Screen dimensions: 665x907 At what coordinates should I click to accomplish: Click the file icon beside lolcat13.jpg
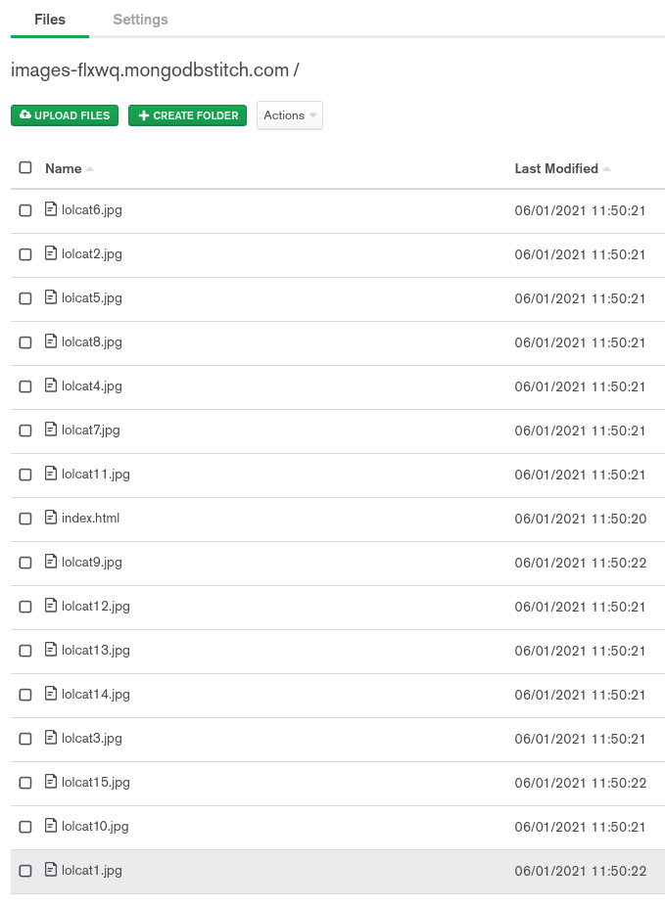click(51, 650)
